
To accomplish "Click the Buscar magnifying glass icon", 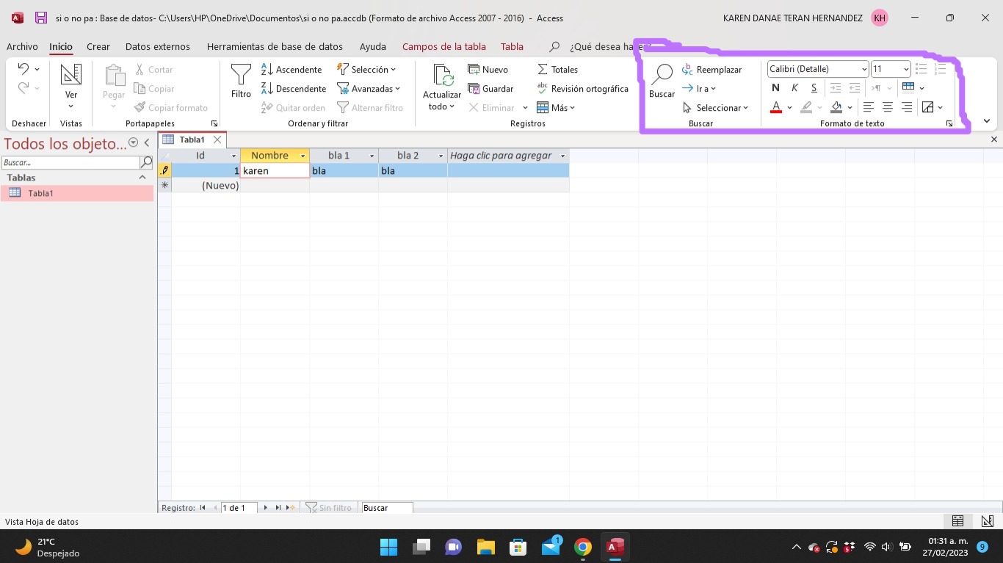I will 662,74.
